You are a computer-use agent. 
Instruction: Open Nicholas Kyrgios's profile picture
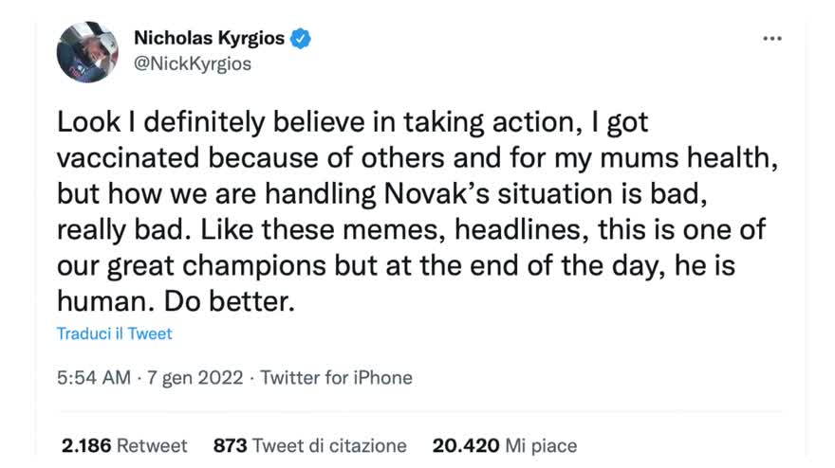(87, 52)
